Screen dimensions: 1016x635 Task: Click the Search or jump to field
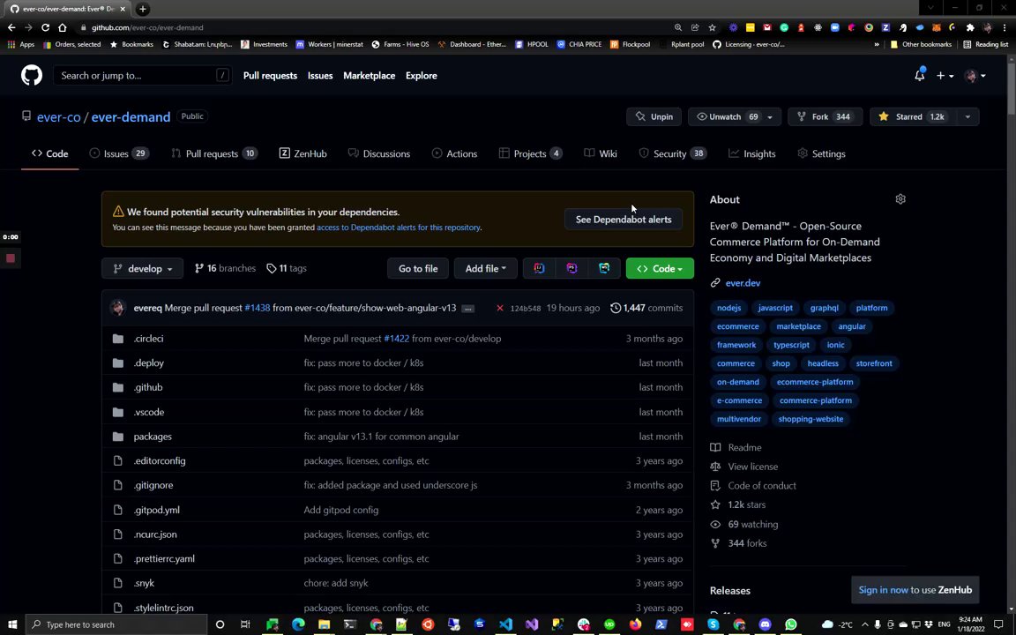click(142, 76)
